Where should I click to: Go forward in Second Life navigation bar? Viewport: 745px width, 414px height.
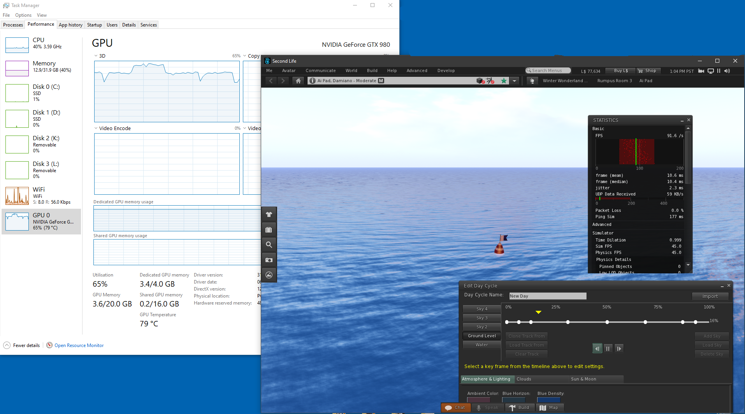coord(283,81)
